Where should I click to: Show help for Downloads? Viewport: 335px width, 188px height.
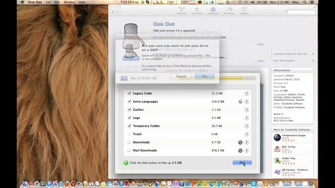[247, 143]
